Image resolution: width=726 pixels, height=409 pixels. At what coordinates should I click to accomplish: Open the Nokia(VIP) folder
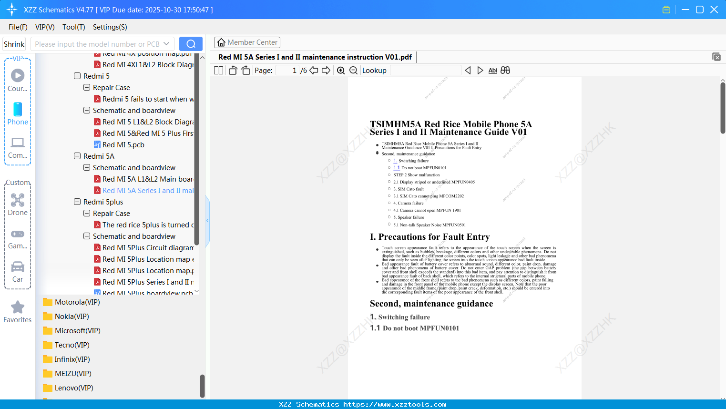[x=66, y=317]
